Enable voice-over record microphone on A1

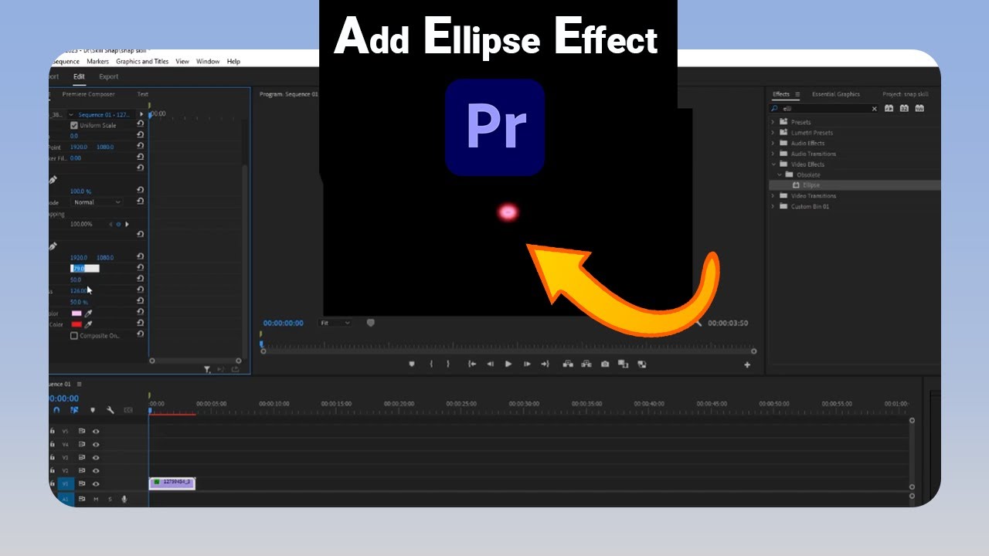(124, 499)
